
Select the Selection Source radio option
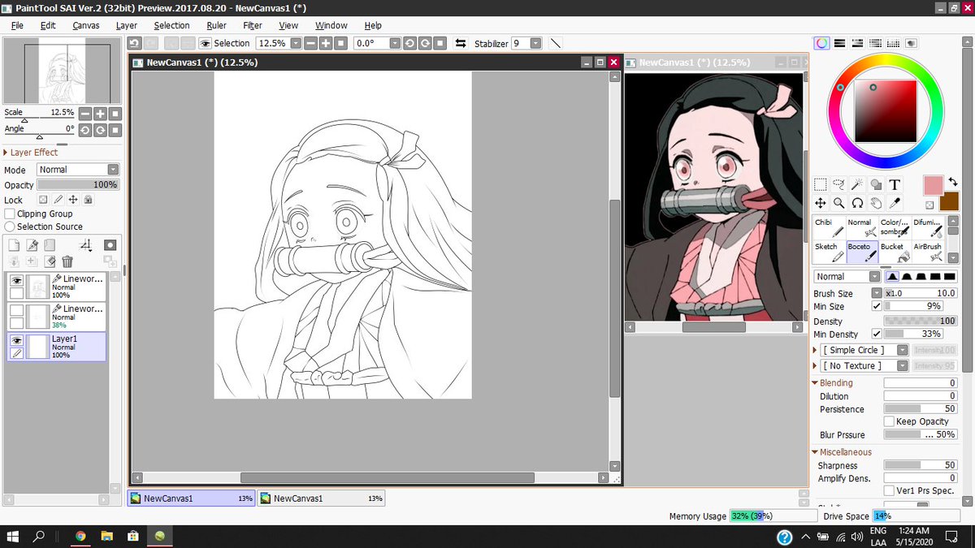click(10, 227)
